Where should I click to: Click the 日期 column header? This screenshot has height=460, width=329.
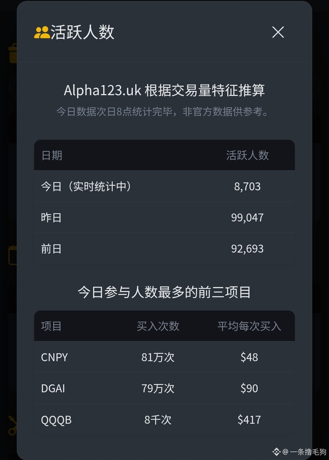coord(51,155)
